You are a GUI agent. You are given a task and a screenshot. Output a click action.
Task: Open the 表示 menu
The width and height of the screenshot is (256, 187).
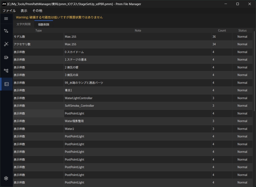24,11
